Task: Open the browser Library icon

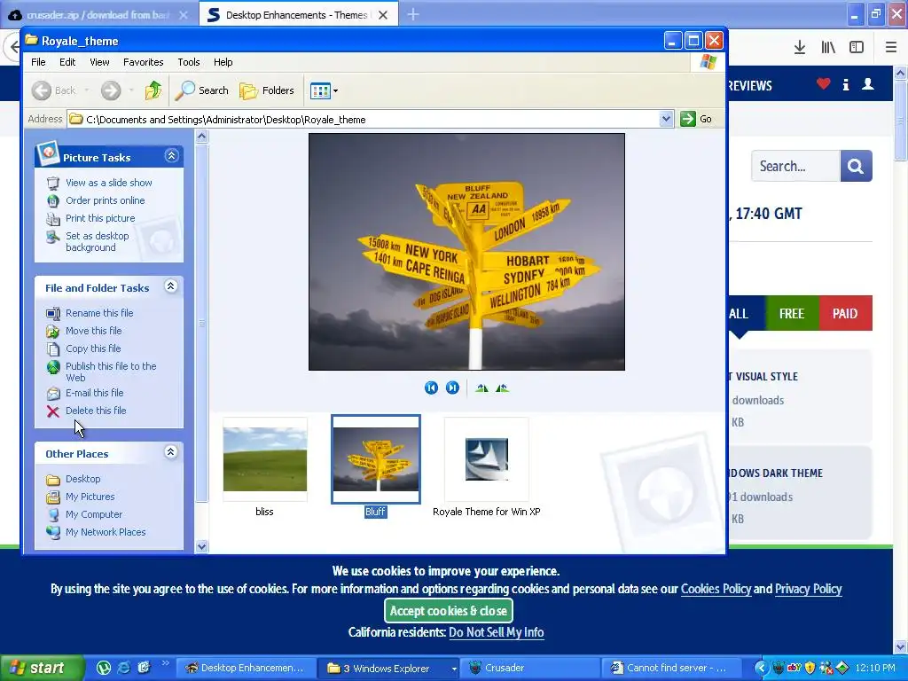Action: point(828,48)
